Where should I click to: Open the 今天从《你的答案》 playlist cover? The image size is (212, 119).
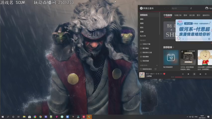[188, 58]
